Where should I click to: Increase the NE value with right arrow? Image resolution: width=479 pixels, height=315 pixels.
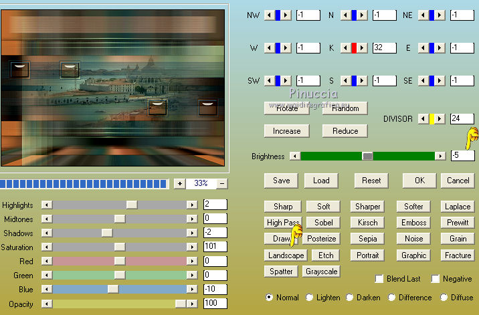440,15
